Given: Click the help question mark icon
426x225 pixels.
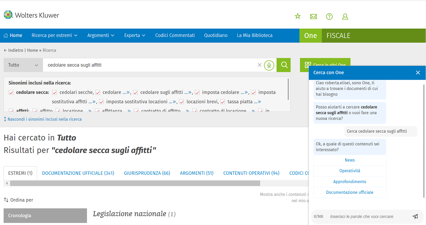Looking at the screenshot, I should point(329,16).
